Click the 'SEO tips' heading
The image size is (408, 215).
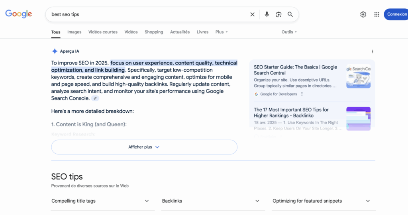point(67,176)
